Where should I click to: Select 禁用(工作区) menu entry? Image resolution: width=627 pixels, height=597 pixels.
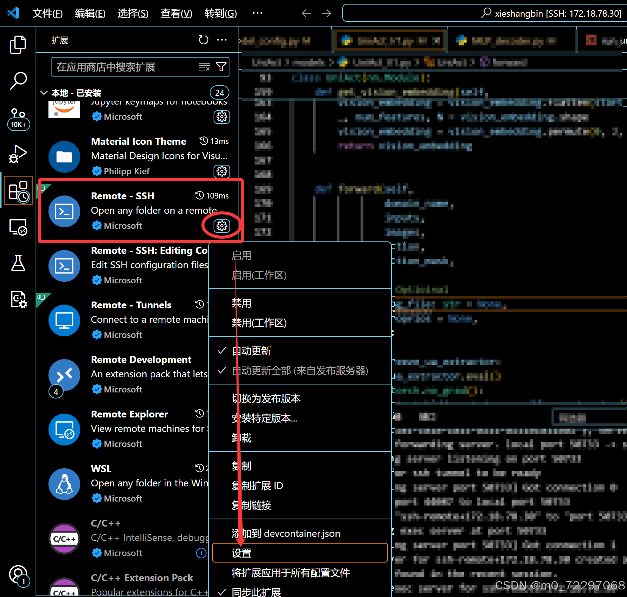300,323
